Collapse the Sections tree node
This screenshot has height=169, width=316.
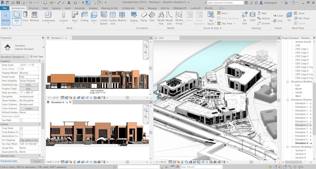click(x=288, y=147)
